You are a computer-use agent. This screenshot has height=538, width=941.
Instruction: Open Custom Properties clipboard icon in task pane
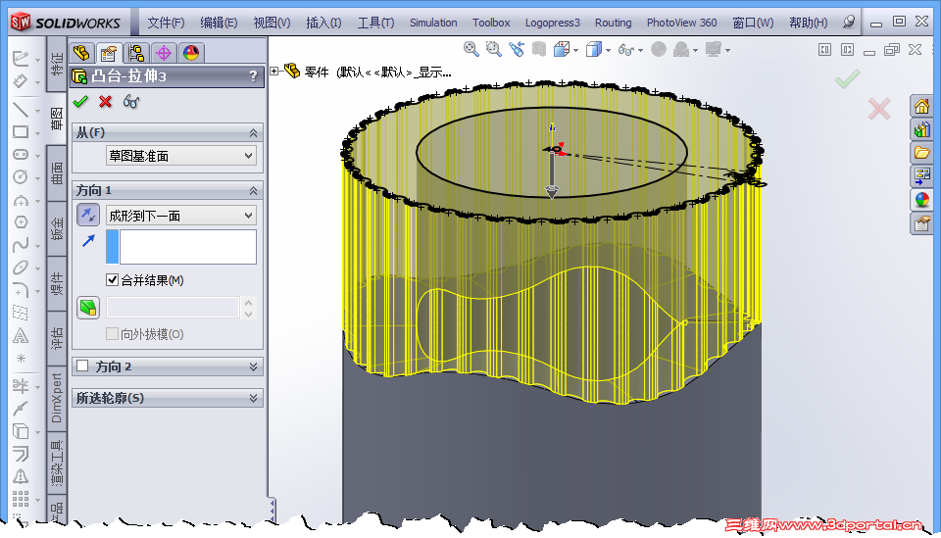coord(921,223)
